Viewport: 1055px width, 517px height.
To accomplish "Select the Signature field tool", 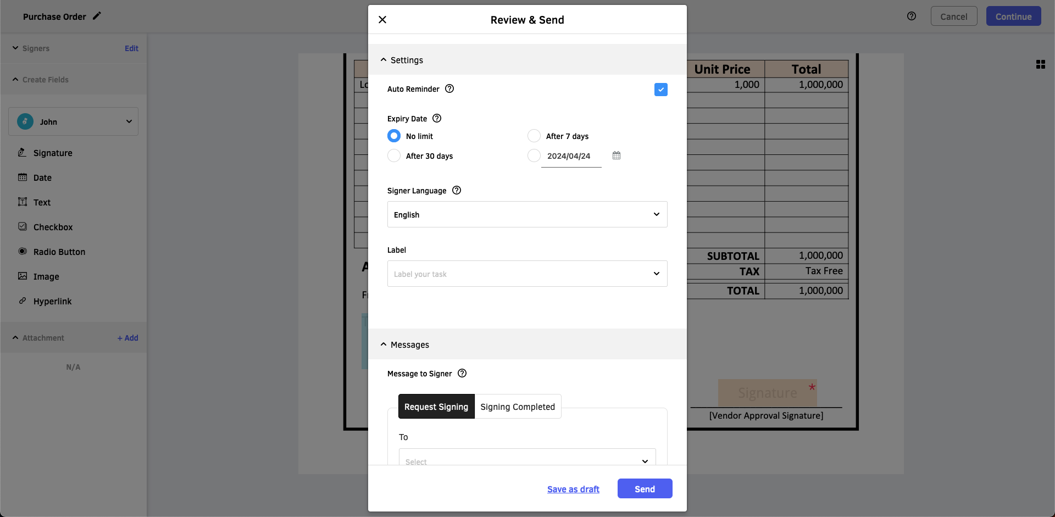I will [x=52, y=153].
